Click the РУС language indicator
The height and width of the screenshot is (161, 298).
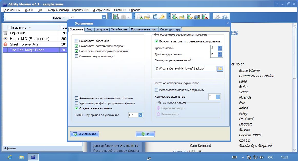click(x=270, y=157)
